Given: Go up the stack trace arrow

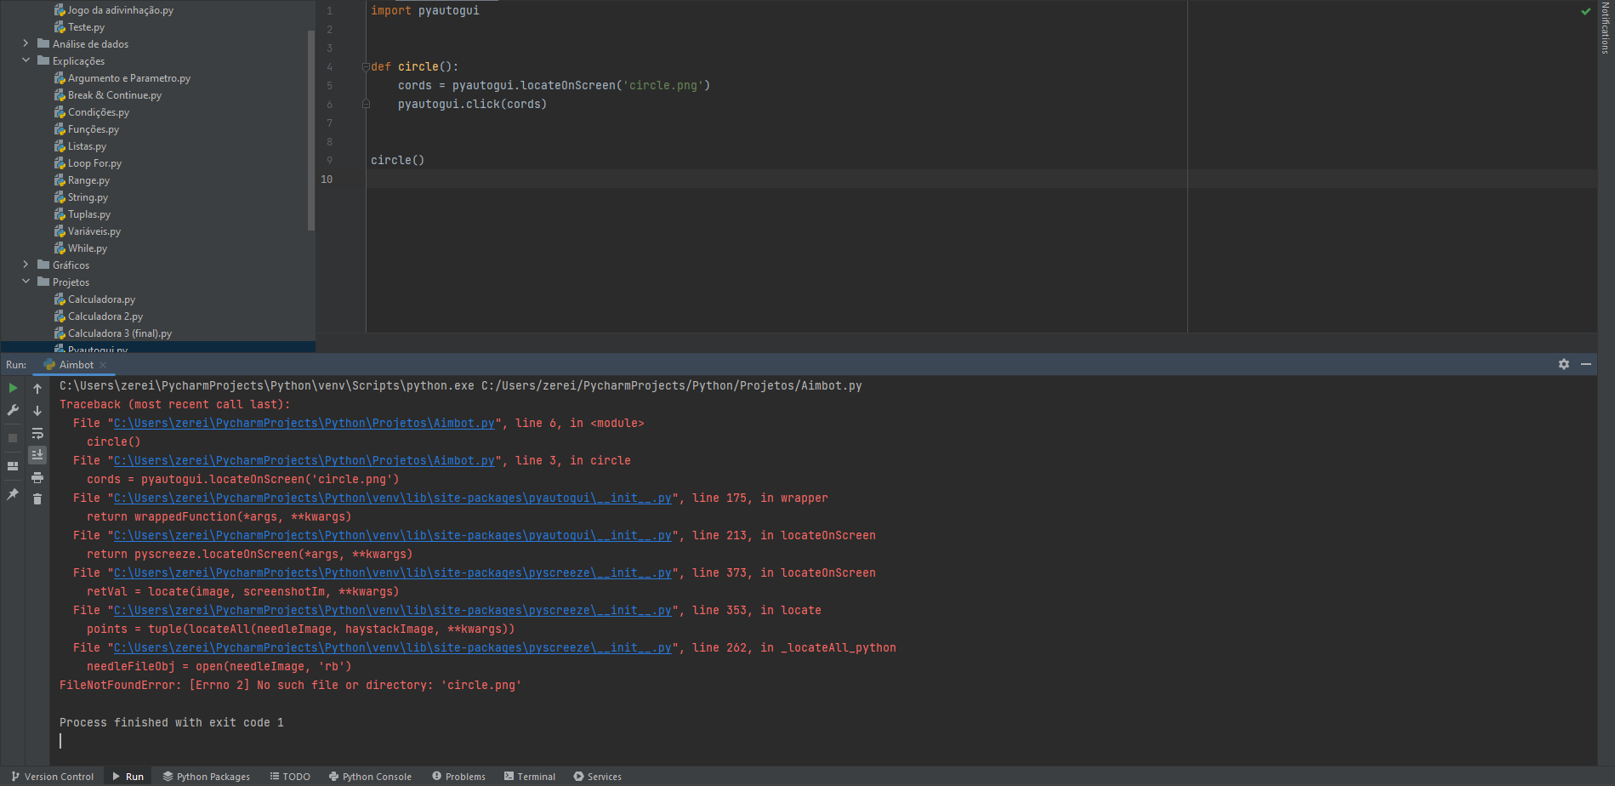Looking at the screenshot, I should [x=37, y=388].
